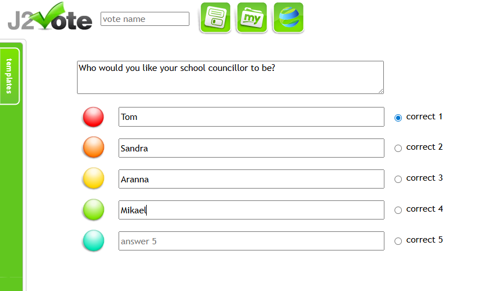Screen dimensions: 503x291
Task: Select the 'correct 1' radio button
Action: coord(398,118)
